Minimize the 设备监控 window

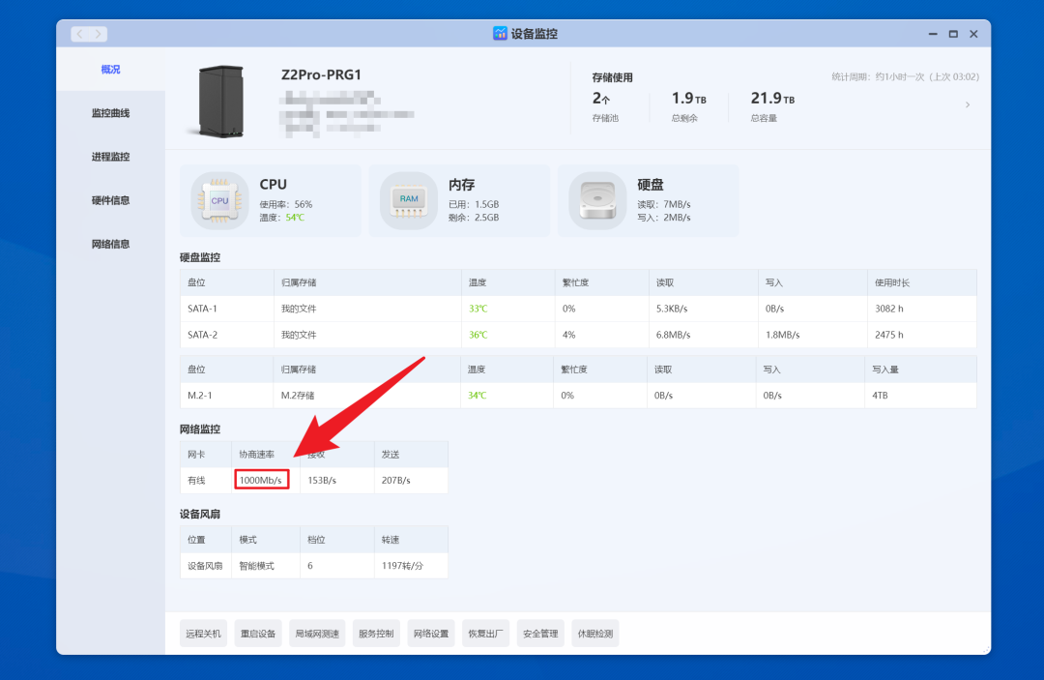tap(933, 34)
